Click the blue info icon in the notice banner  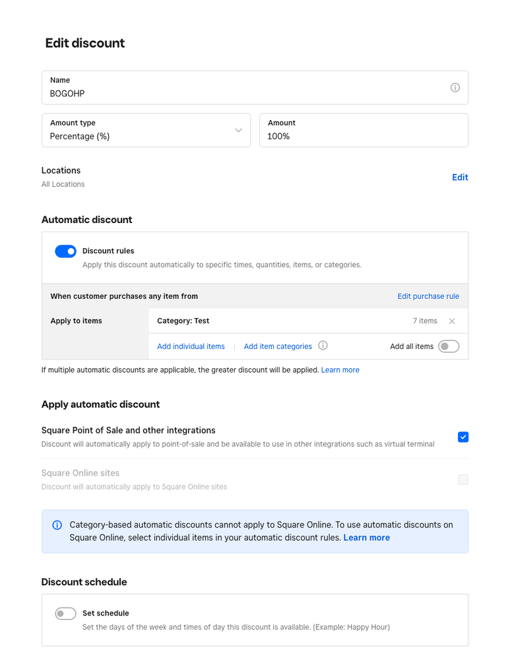(57, 525)
